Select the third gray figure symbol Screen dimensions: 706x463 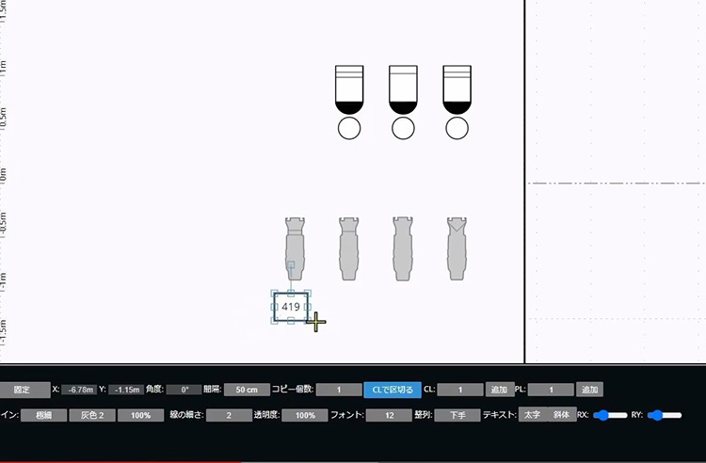point(403,247)
